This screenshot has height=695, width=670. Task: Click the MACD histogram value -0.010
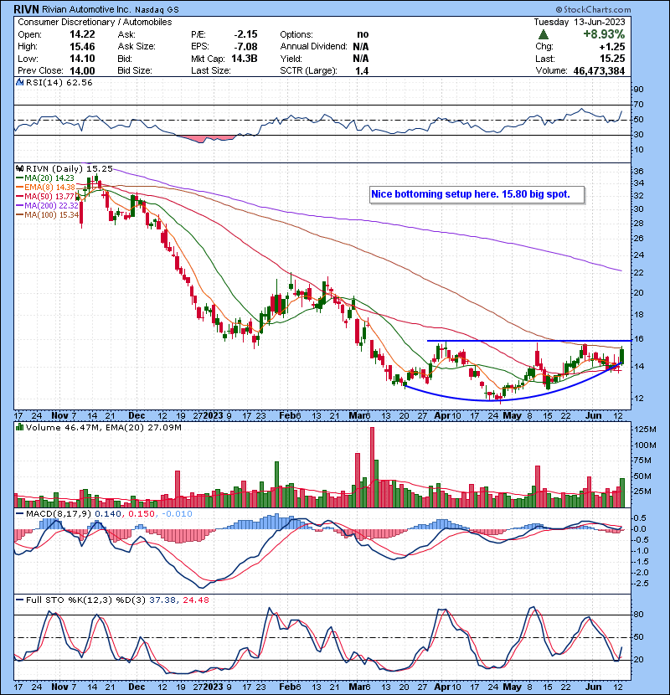click(177, 514)
